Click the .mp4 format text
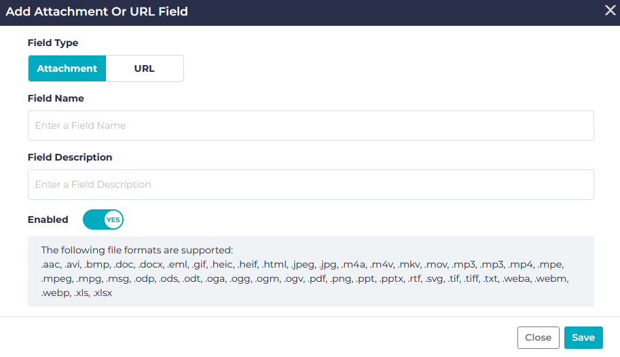 [521, 264]
